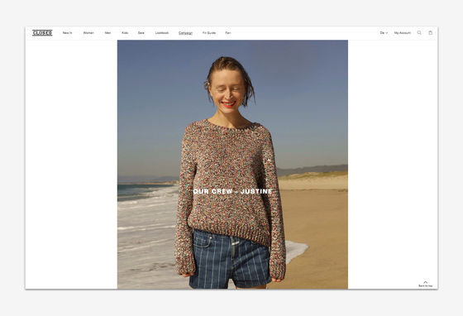
Task: Expand the De language dropdown
Action: (x=384, y=33)
